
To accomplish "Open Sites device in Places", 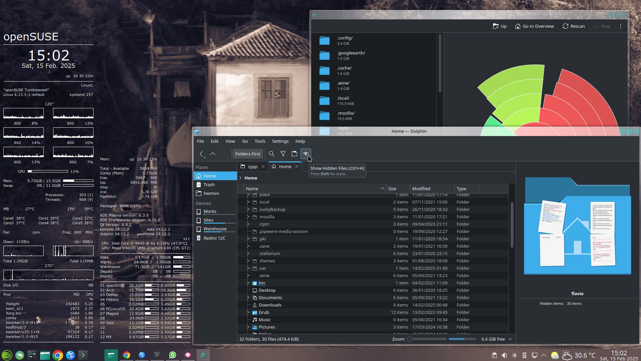I will [215, 220].
